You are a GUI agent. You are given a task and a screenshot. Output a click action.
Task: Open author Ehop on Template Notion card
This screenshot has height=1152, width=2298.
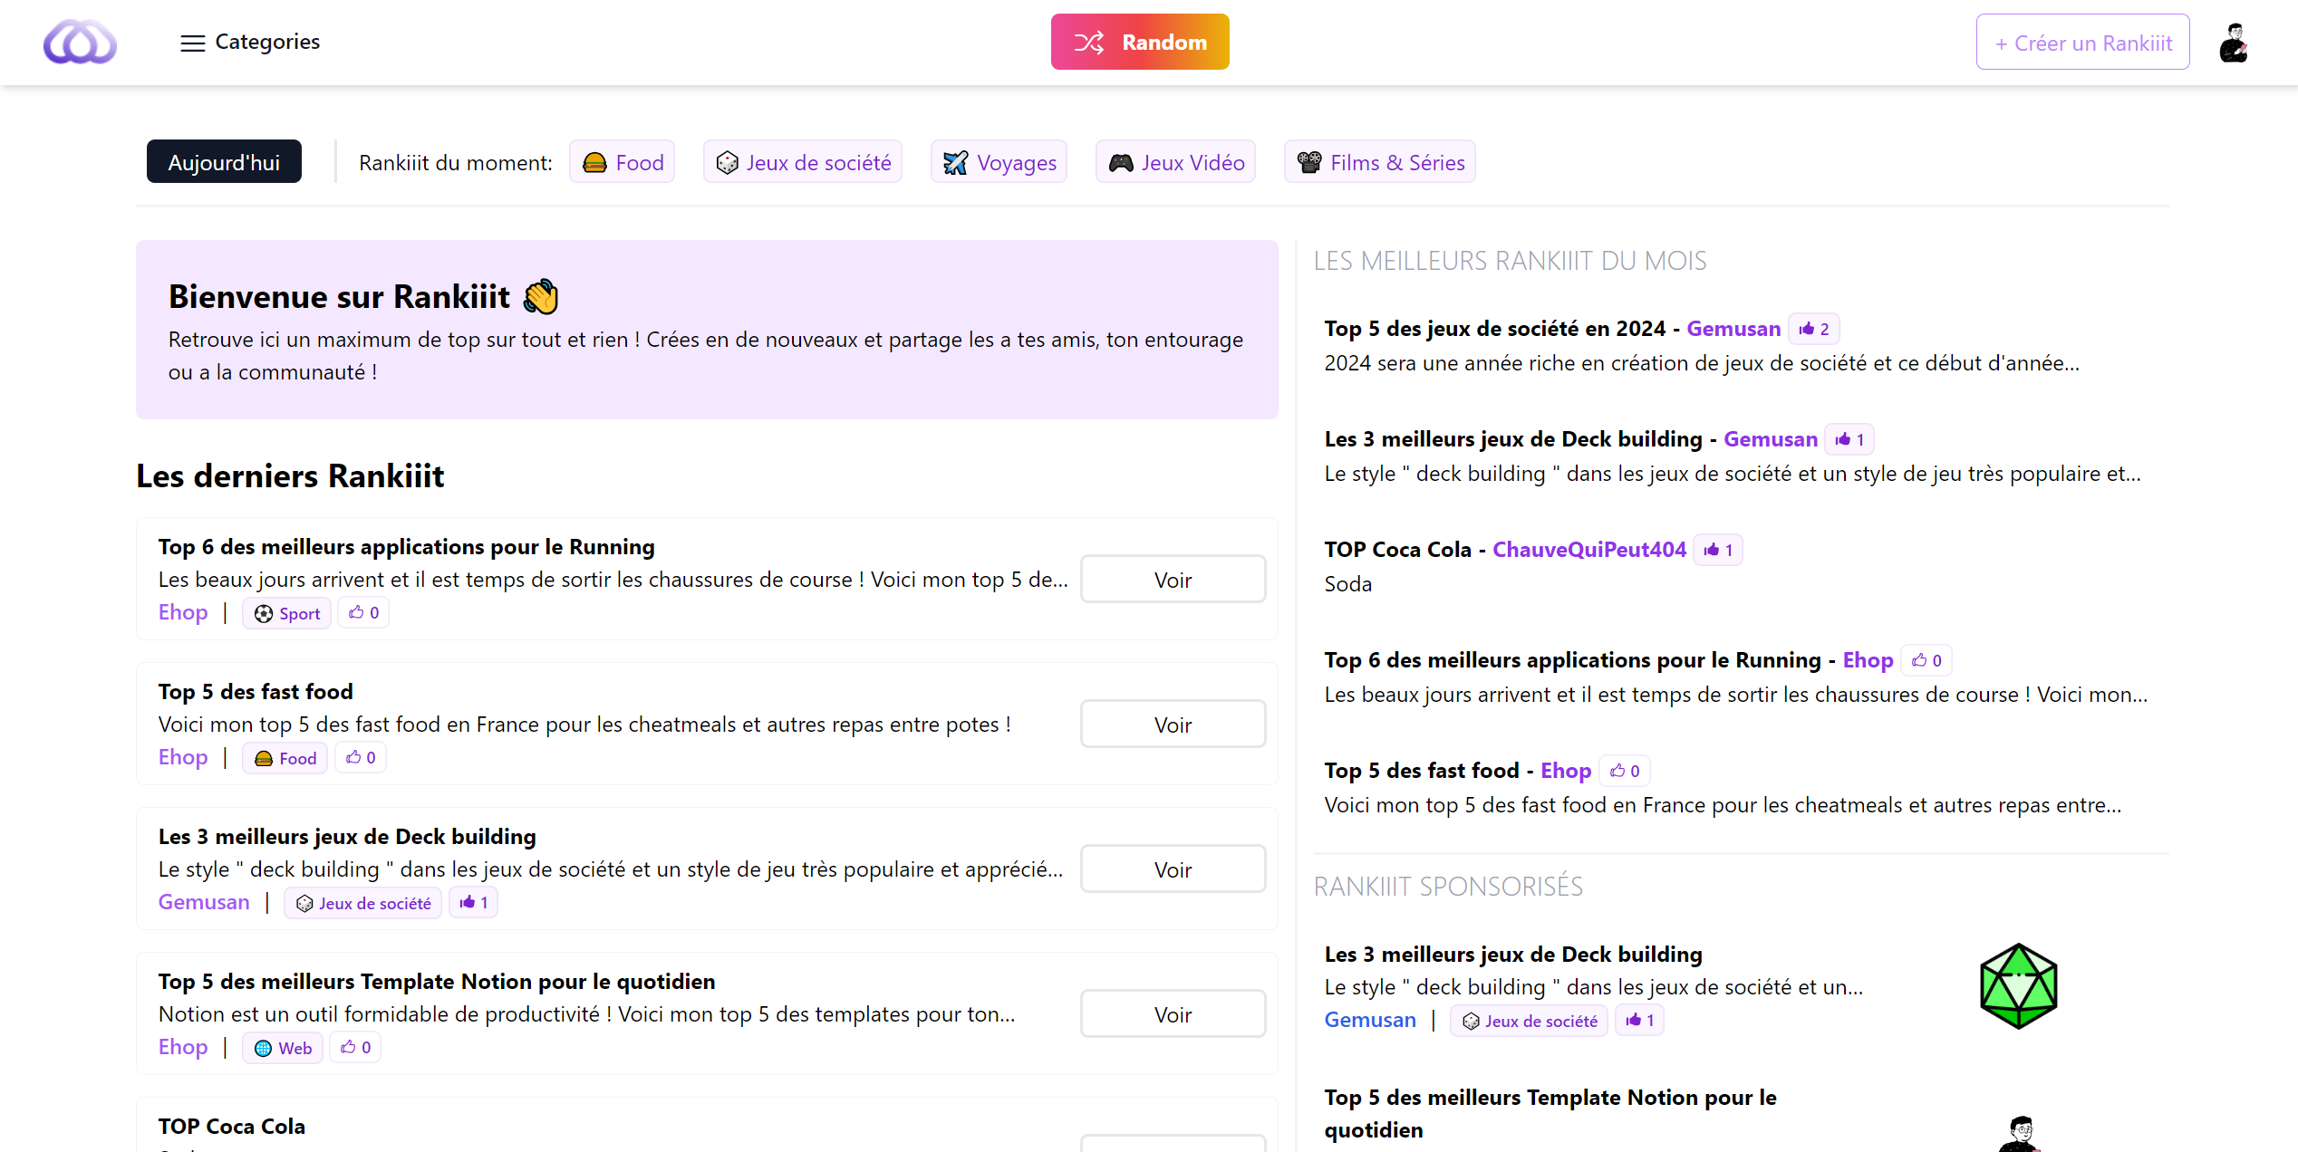coord(183,1047)
